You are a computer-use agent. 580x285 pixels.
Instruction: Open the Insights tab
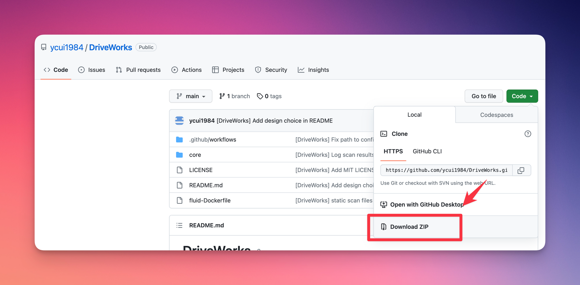[x=313, y=70]
